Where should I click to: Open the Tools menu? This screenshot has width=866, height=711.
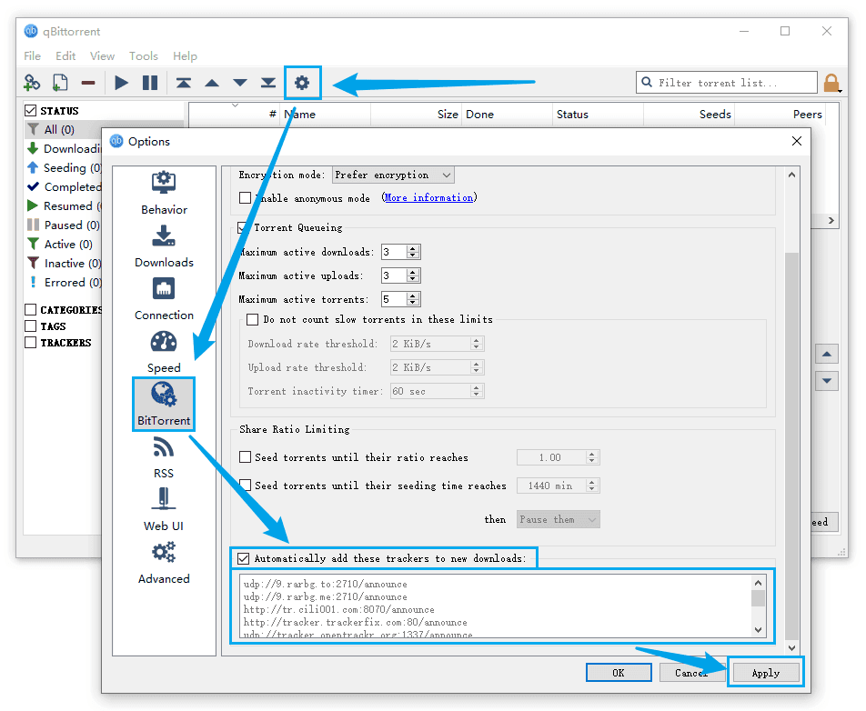144,55
